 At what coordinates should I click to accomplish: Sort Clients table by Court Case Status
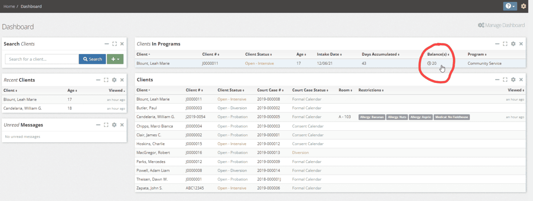click(309, 90)
